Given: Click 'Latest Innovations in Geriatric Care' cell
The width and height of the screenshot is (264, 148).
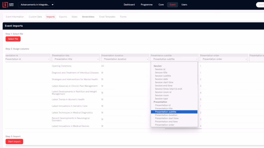Looking at the screenshot, I should coord(70,106).
